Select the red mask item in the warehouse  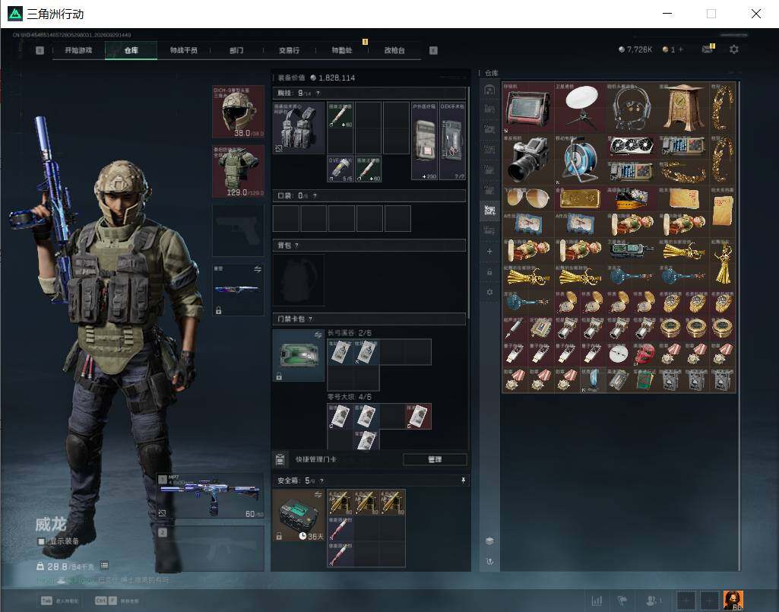pyautogui.click(x=644, y=354)
